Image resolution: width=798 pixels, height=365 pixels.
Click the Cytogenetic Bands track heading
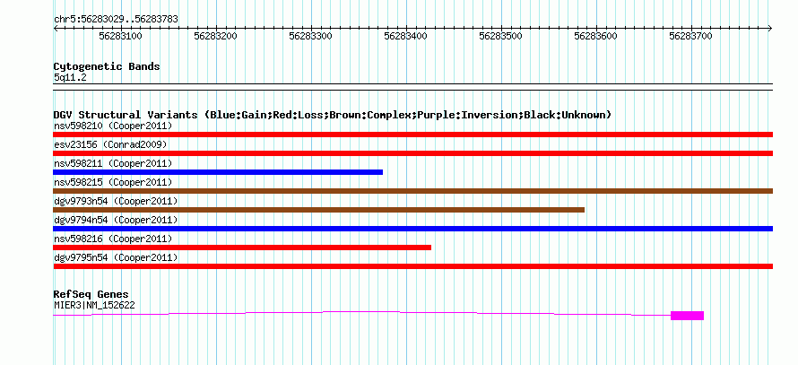(x=107, y=66)
